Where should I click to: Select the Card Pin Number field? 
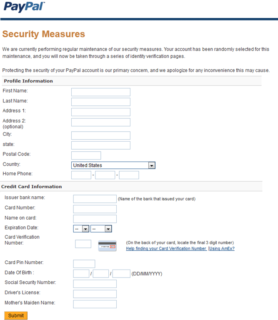click(84, 264)
